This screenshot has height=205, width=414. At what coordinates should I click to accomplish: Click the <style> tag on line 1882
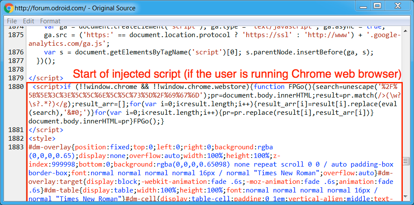(x=42, y=139)
